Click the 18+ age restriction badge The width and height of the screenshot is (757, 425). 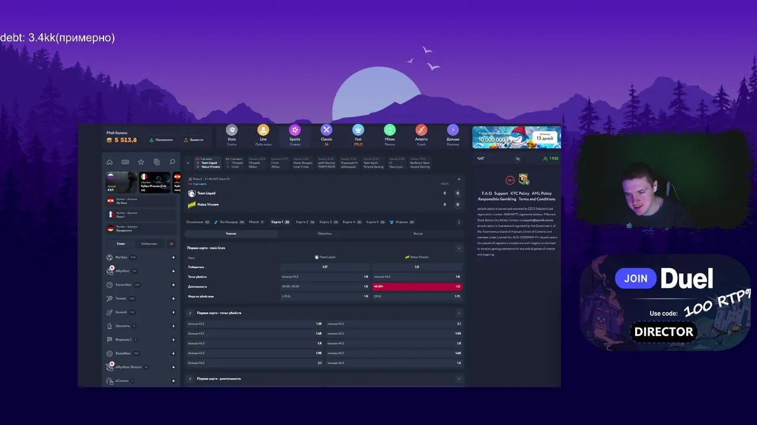pyautogui.click(x=510, y=180)
